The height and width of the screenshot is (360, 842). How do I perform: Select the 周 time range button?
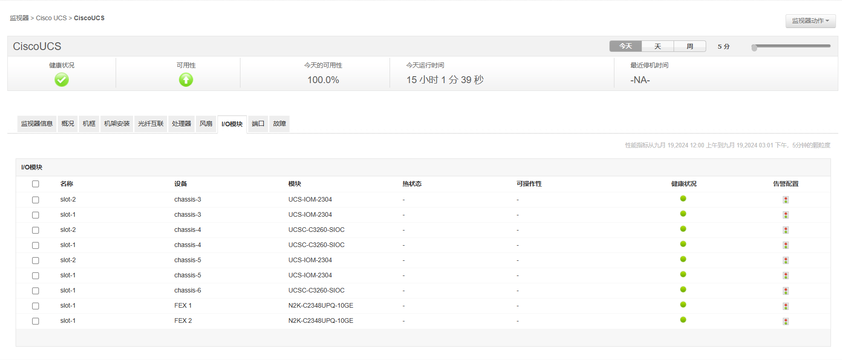(x=689, y=46)
